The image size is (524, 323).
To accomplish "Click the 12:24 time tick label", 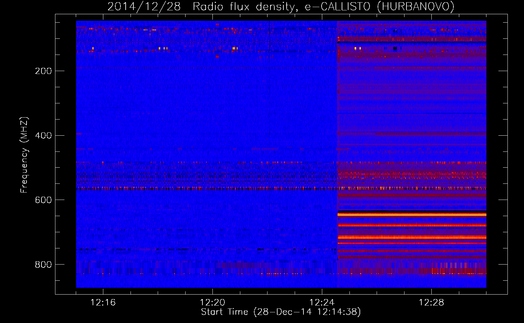I will point(322,303).
